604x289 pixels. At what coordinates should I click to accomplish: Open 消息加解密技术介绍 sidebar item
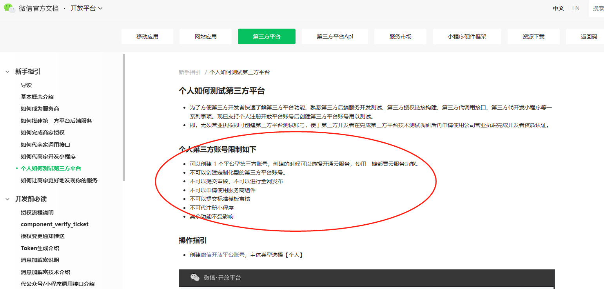coord(45,272)
